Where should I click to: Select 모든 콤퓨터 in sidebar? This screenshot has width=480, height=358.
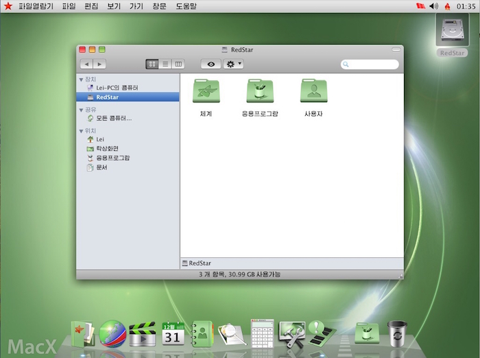[128, 118]
